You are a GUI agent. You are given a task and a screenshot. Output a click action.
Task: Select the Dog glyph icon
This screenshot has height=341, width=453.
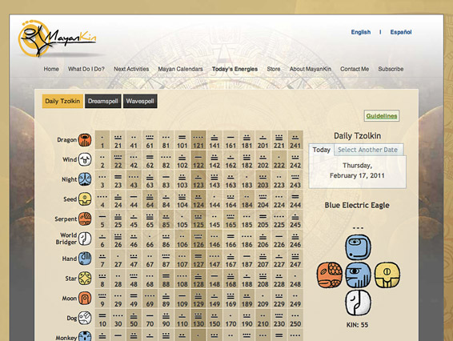85,318
